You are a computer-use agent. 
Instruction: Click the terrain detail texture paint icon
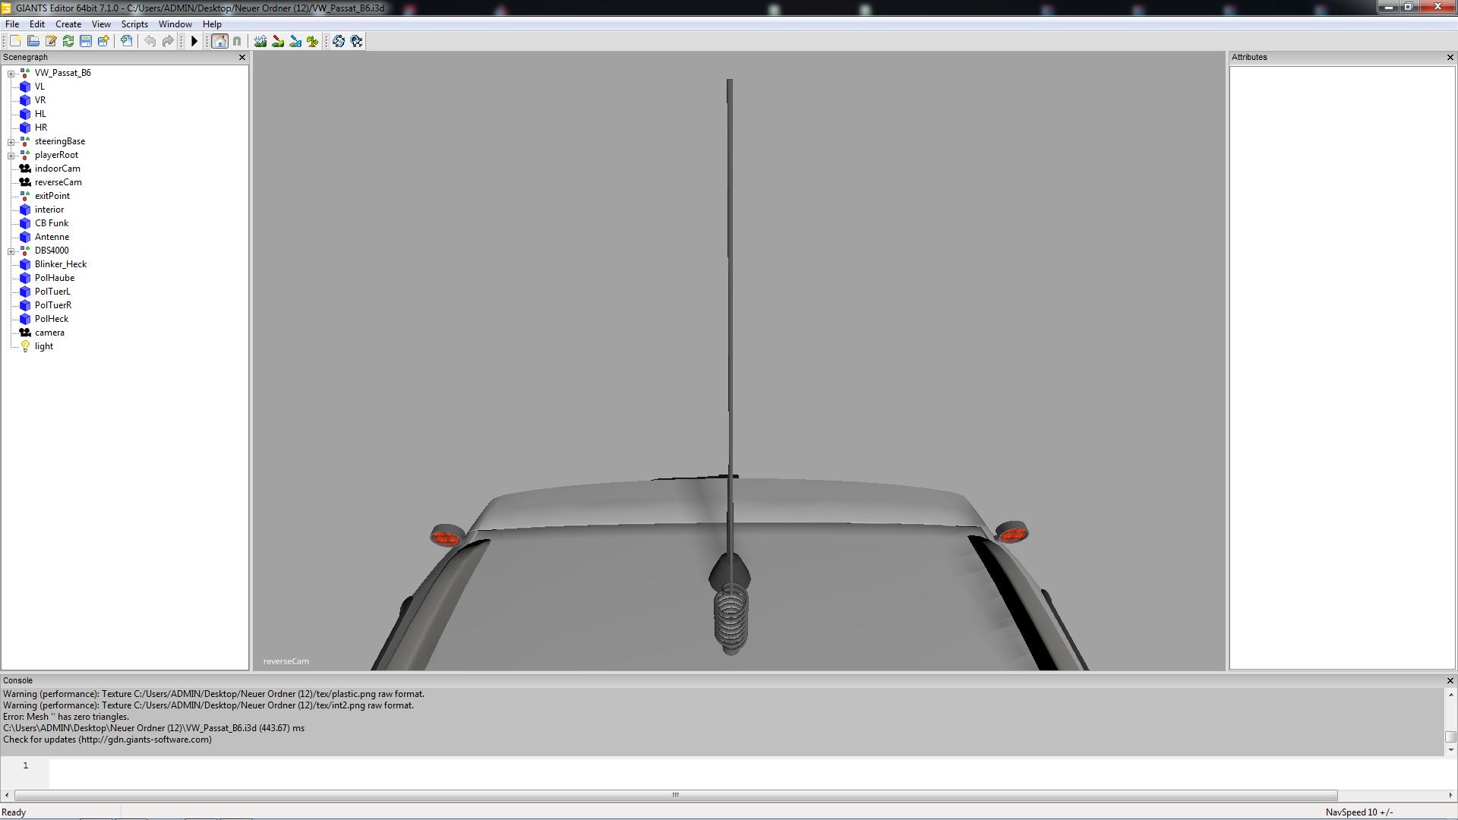[x=278, y=41]
